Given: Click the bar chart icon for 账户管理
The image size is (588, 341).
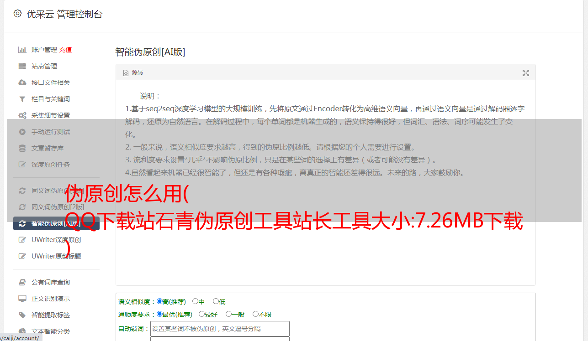Looking at the screenshot, I should pos(22,50).
